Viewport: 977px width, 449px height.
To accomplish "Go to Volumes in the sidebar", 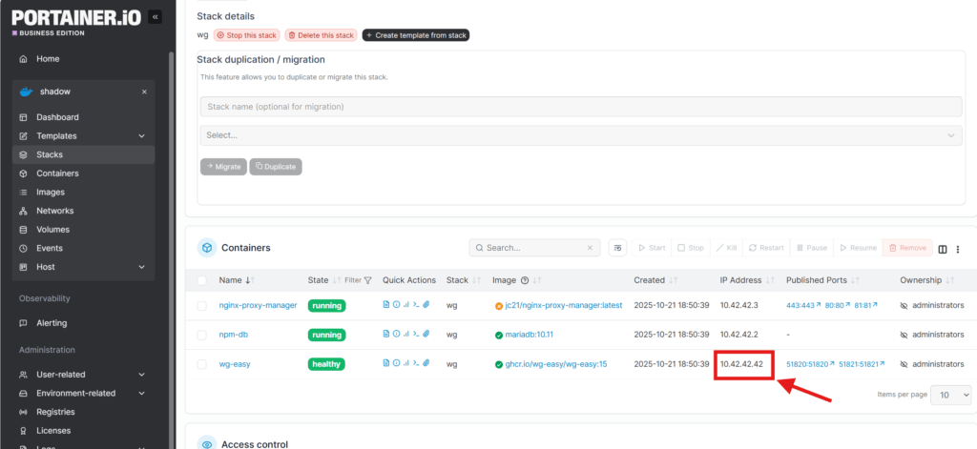I will [52, 230].
